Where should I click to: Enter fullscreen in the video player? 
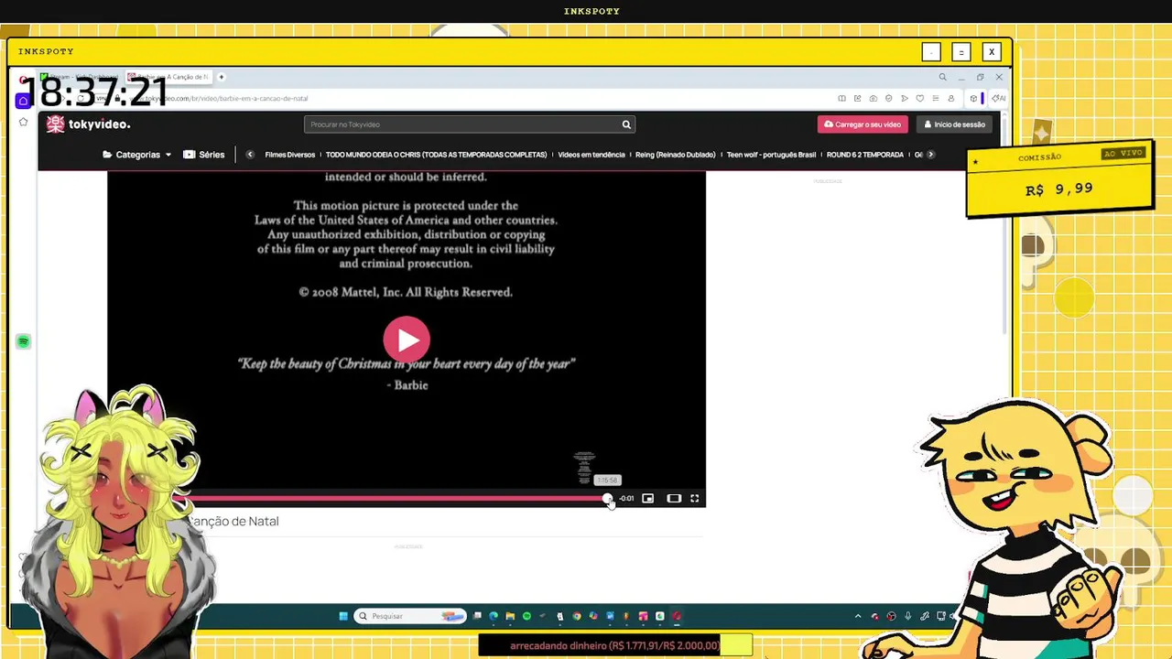click(695, 499)
